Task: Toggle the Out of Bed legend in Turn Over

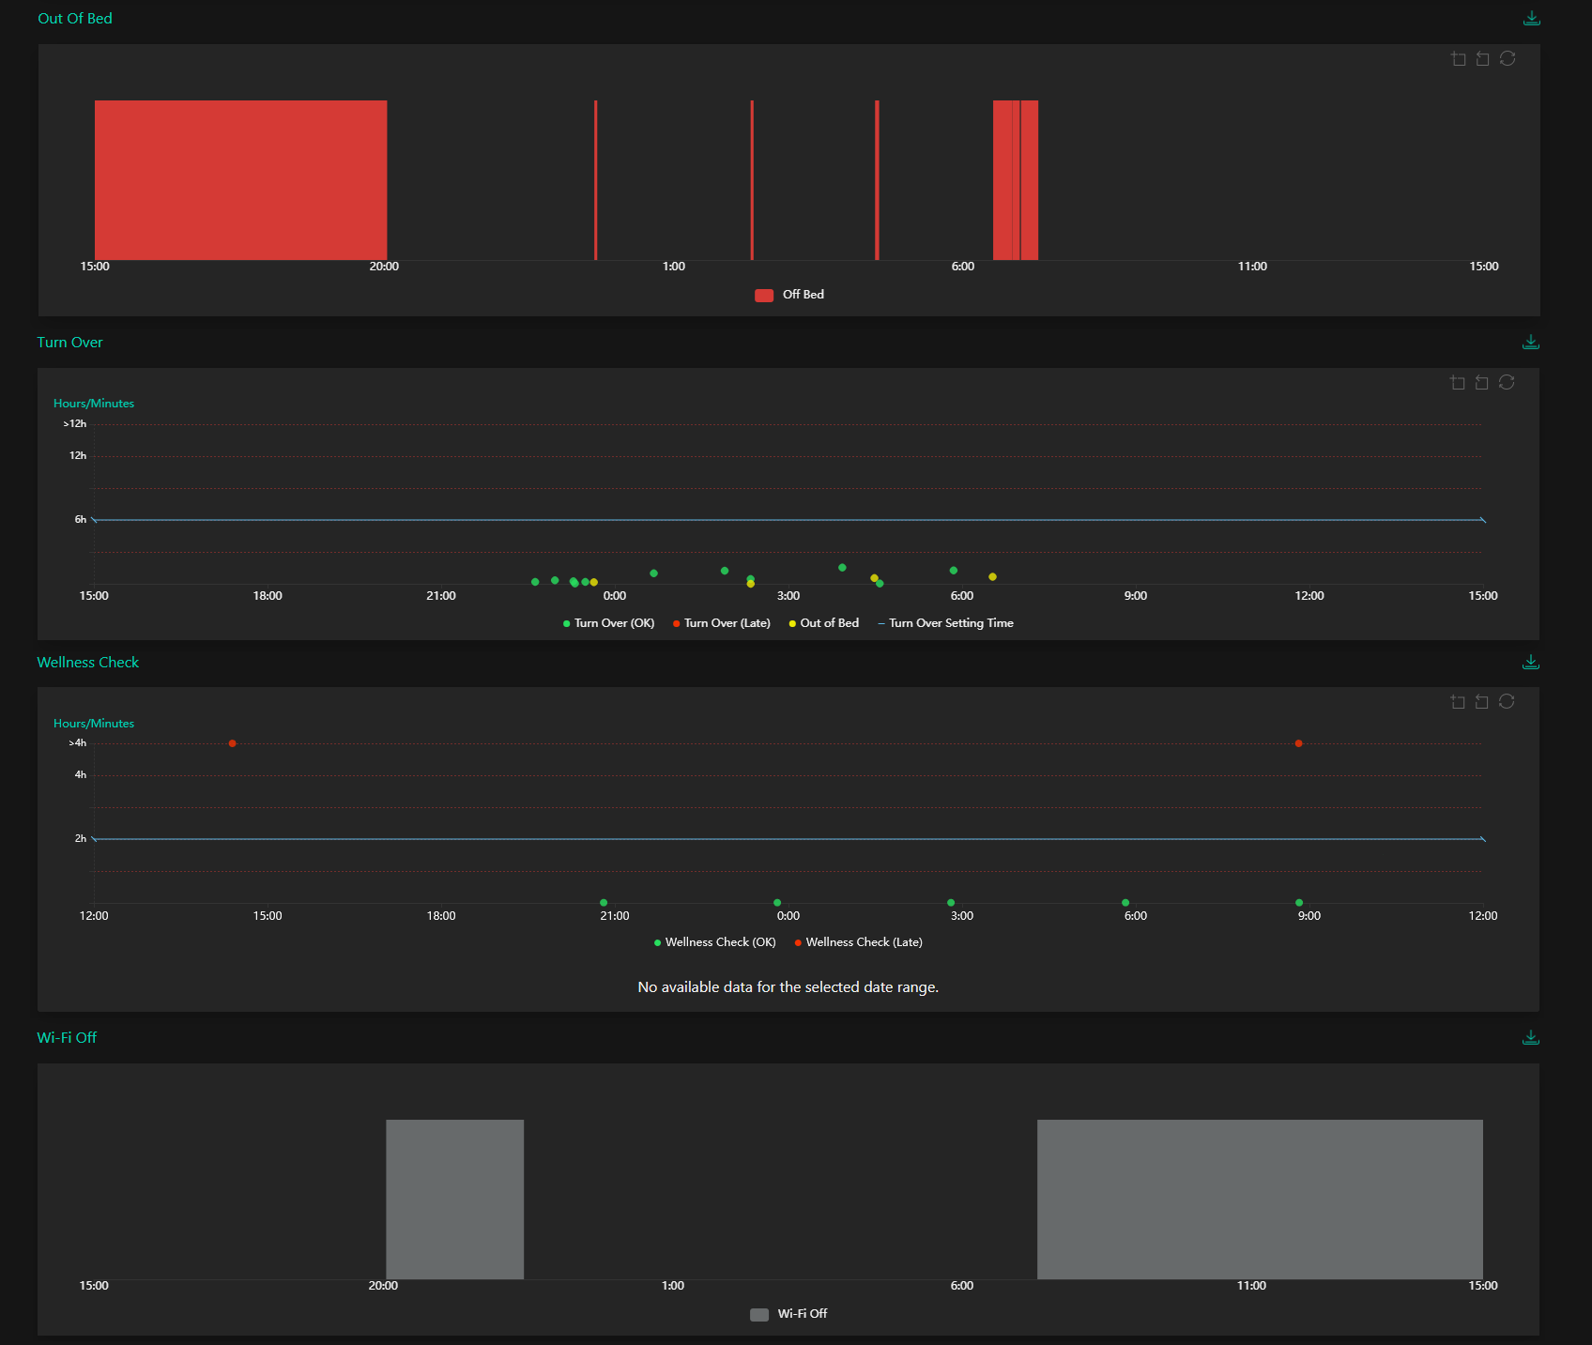Action: coord(823,623)
